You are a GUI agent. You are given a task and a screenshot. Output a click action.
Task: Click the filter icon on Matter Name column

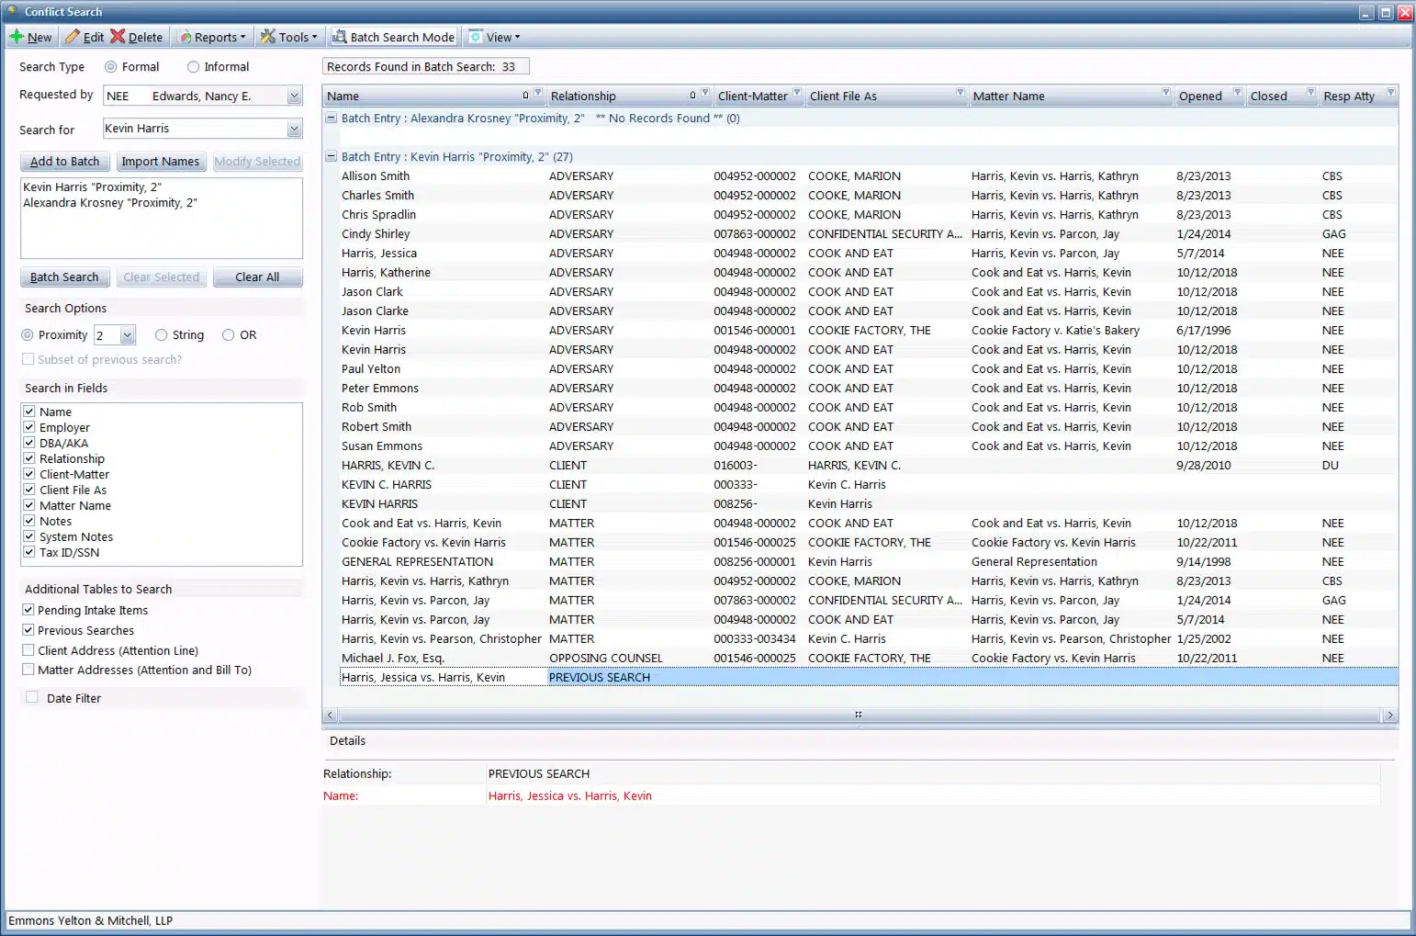tap(1165, 94)
